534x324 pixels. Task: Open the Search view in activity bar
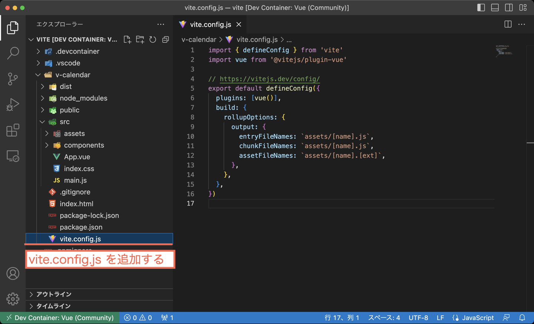[x=13, y=53]
